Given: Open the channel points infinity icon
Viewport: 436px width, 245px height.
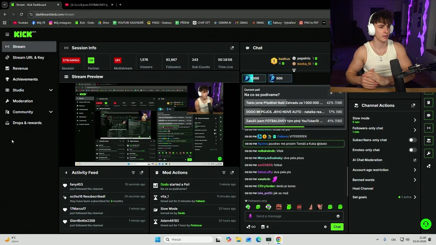Looking at the screenshot, I should click(251, 227).
